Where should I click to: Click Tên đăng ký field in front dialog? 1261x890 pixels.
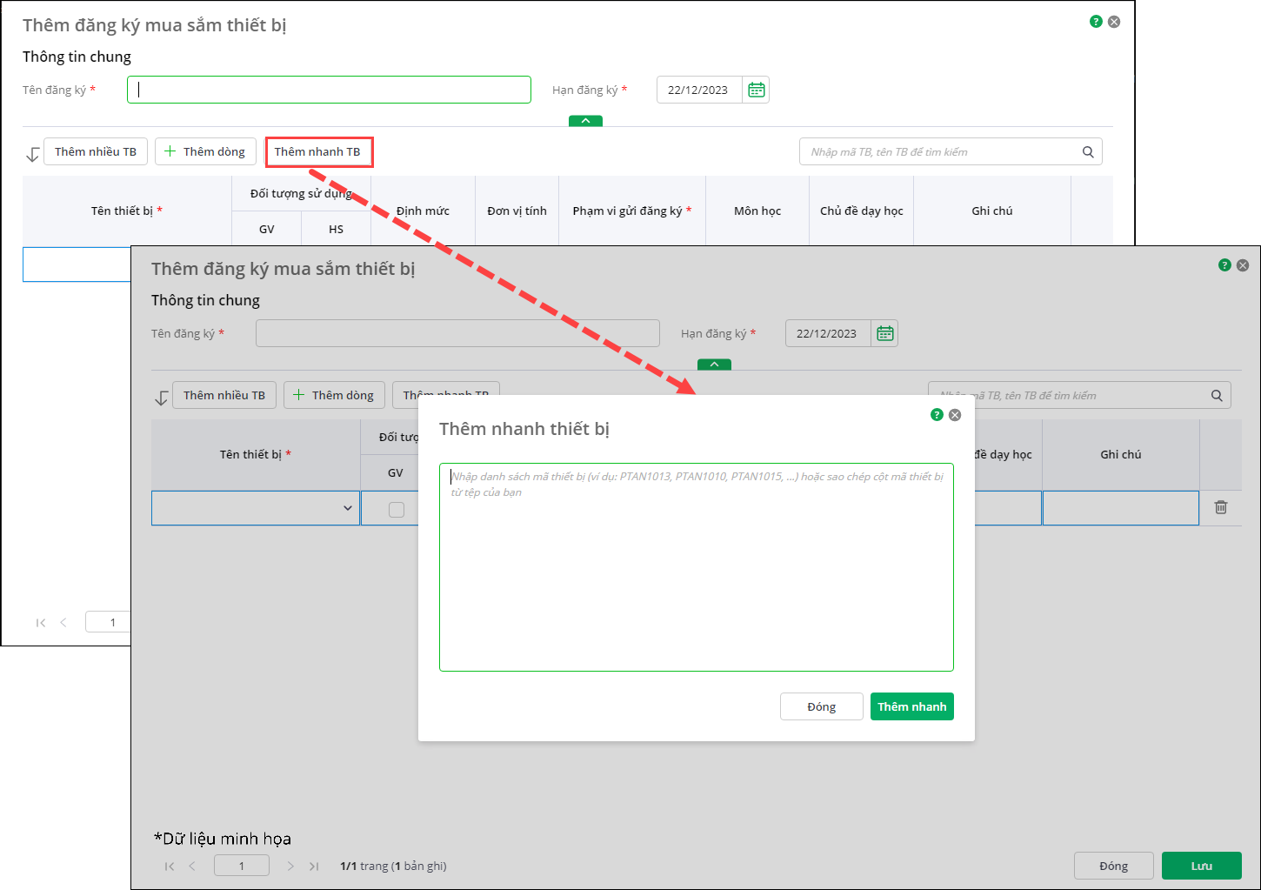457,333
